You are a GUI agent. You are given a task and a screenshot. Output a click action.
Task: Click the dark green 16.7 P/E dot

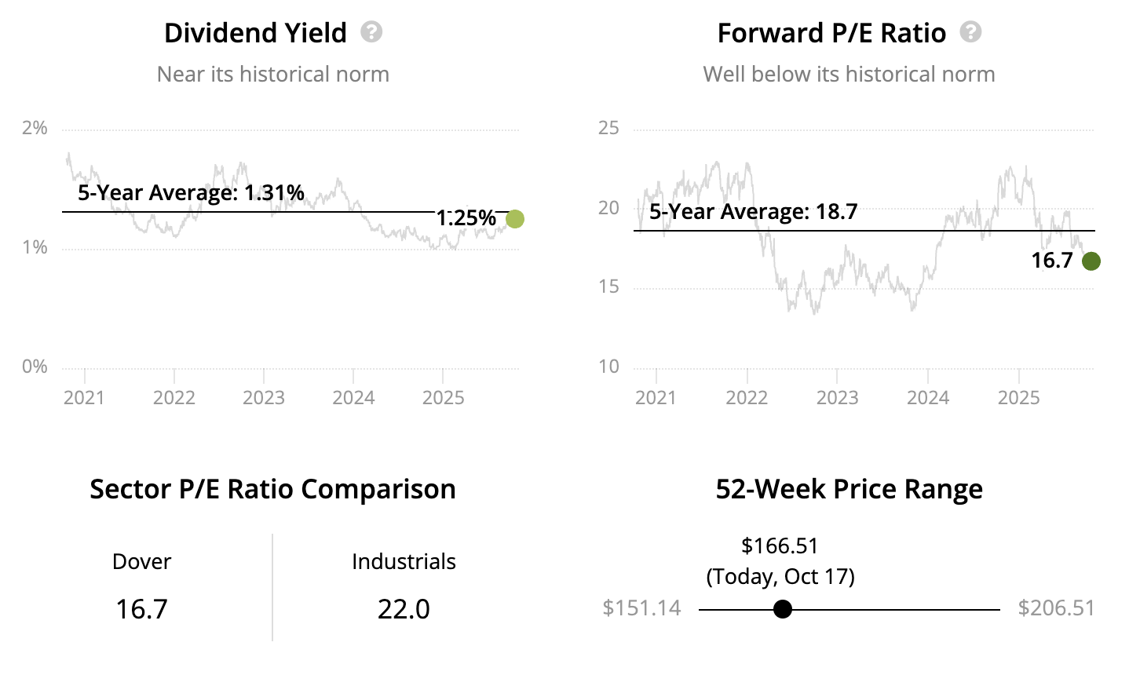point(1091,261)
